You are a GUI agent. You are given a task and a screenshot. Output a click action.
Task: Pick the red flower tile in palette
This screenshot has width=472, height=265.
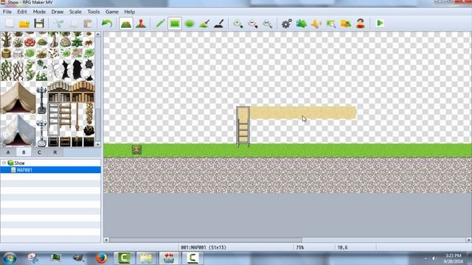tap(29, 42)
